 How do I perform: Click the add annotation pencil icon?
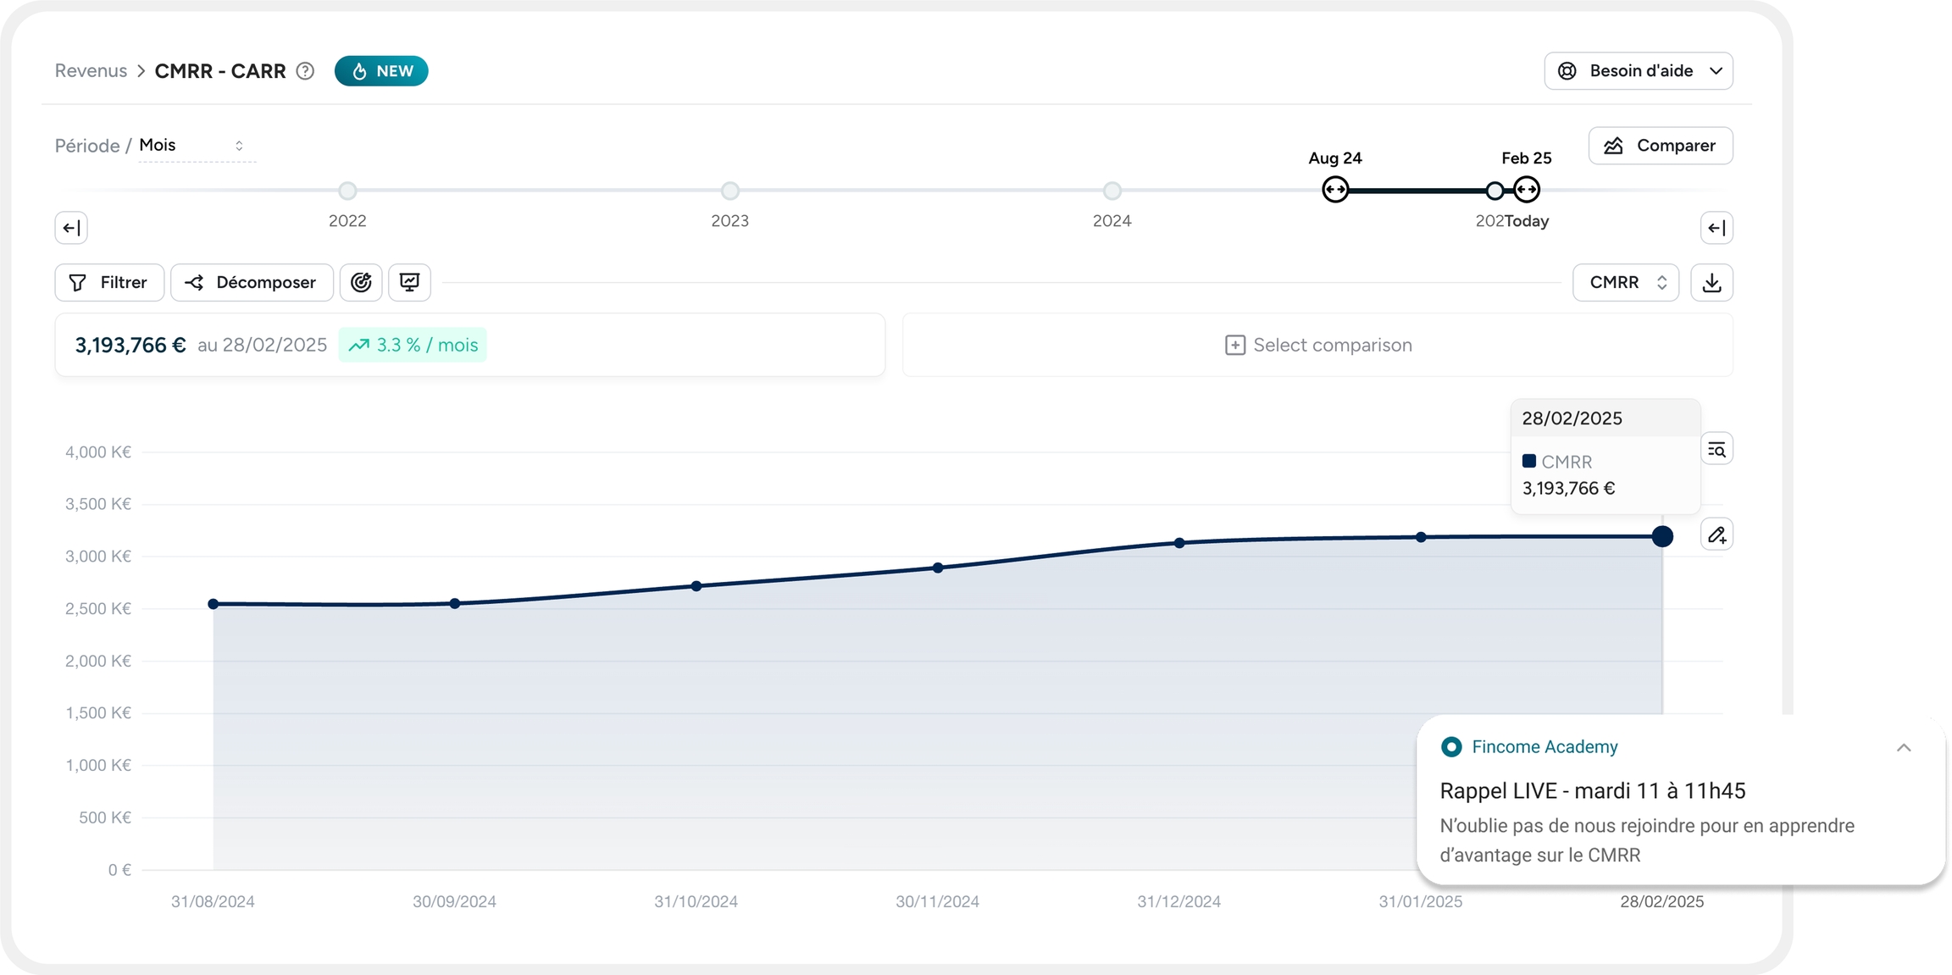(1716, 535)
